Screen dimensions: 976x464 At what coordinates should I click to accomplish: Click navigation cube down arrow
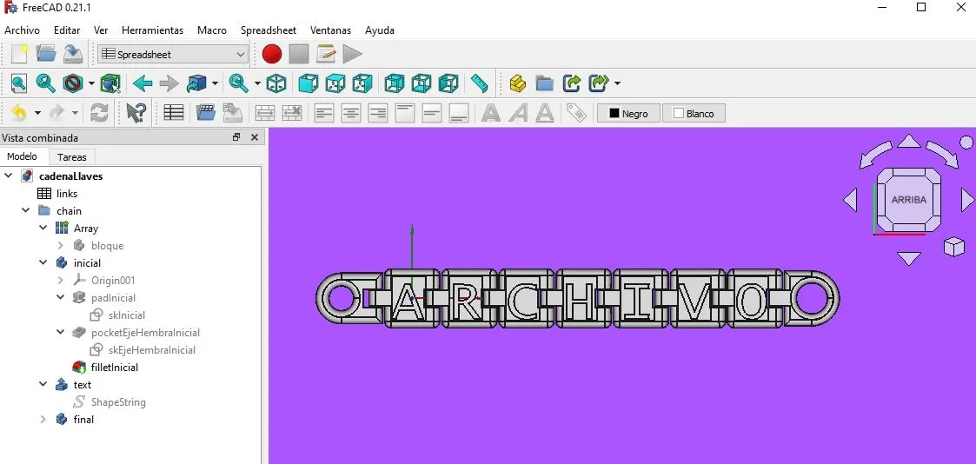909,257
